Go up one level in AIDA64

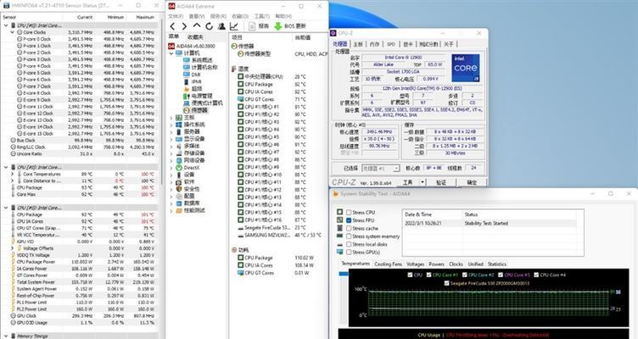click(x=197, y=26)
